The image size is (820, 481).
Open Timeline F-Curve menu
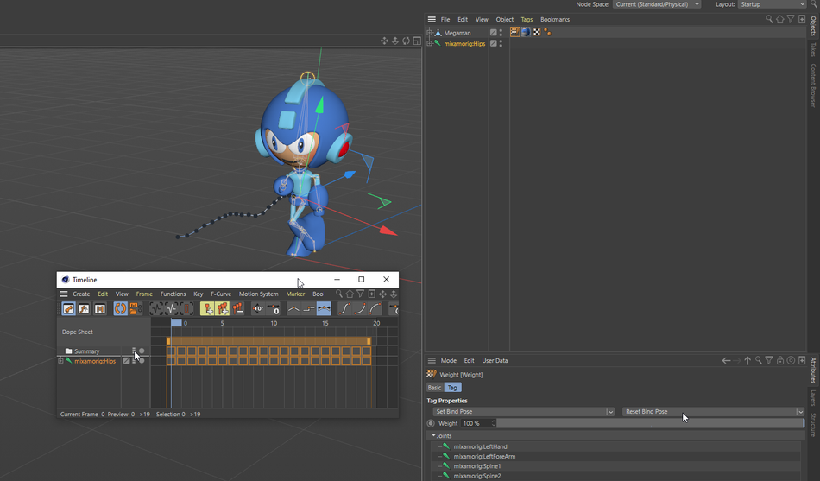point(221,294)
